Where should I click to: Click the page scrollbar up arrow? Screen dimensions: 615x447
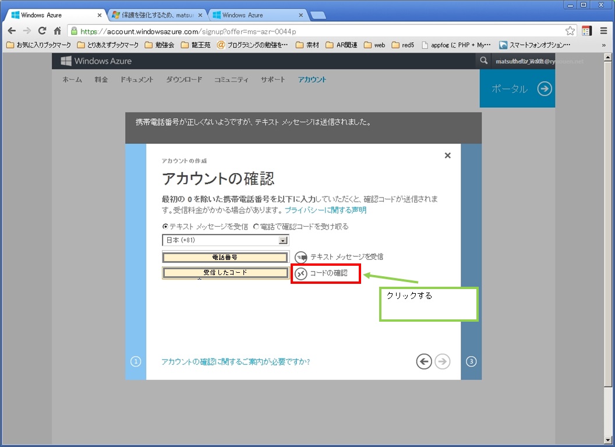(x=608, y=57)
